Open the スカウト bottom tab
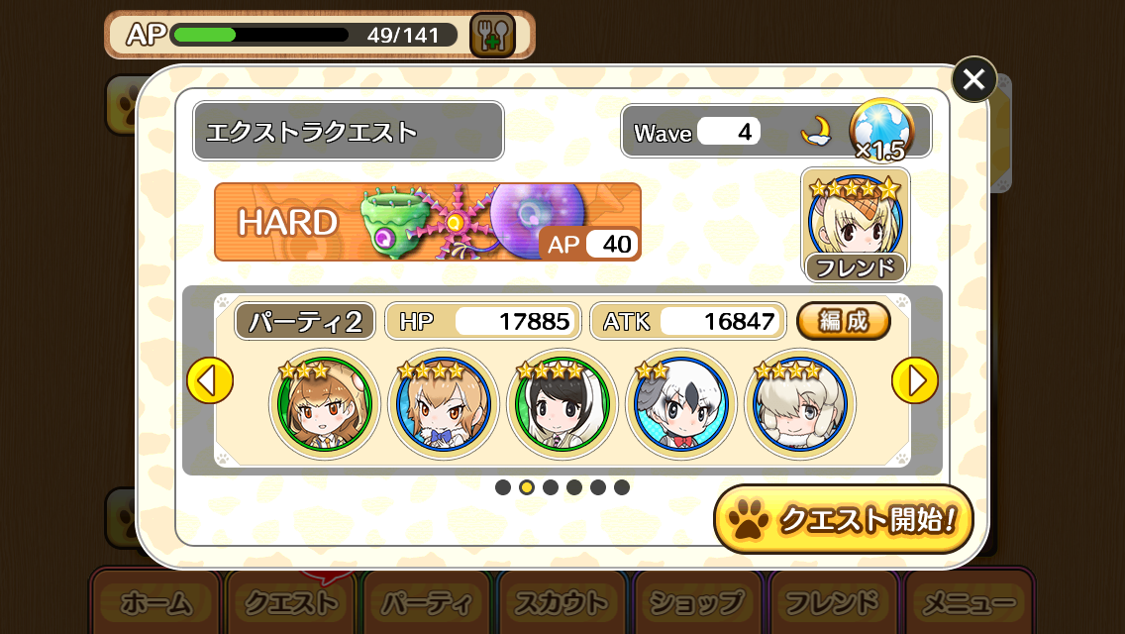This screenshot has height=634, width=1125. click(x=562, y=603)
